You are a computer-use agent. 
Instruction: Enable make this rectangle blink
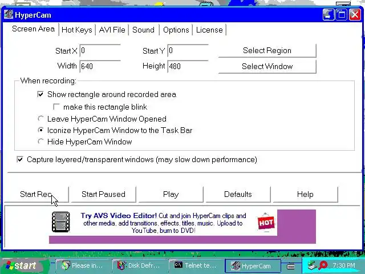(56, 107)
